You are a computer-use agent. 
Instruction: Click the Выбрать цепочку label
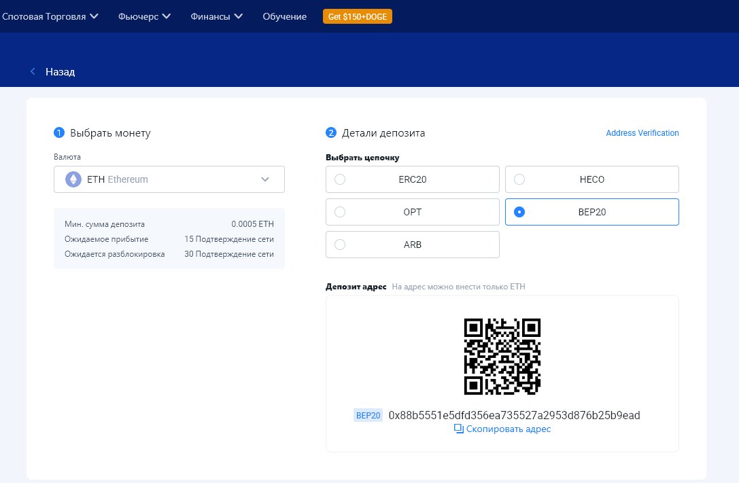pos(362,158)
